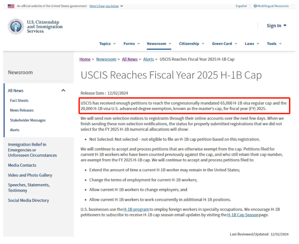Click the "Allow current H-1B workers to change employers" bullet
The image size is (299, 244).
point(138,190)
